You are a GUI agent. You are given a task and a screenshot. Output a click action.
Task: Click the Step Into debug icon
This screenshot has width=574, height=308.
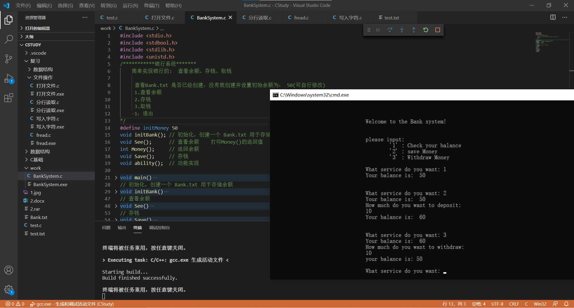(402, 30)
